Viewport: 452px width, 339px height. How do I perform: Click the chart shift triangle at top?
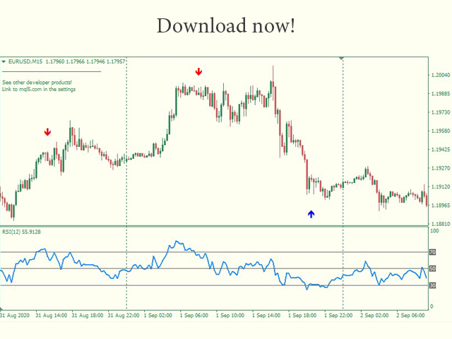(x=343, y=59)
